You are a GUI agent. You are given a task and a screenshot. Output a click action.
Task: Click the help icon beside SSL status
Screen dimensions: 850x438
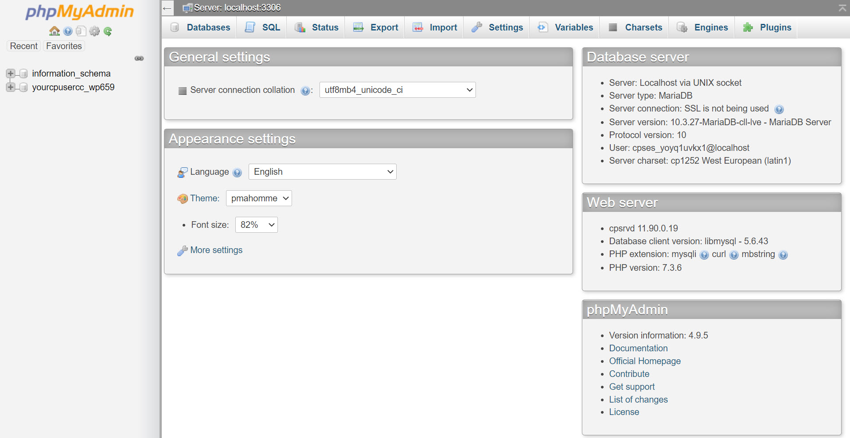point(779,109)
